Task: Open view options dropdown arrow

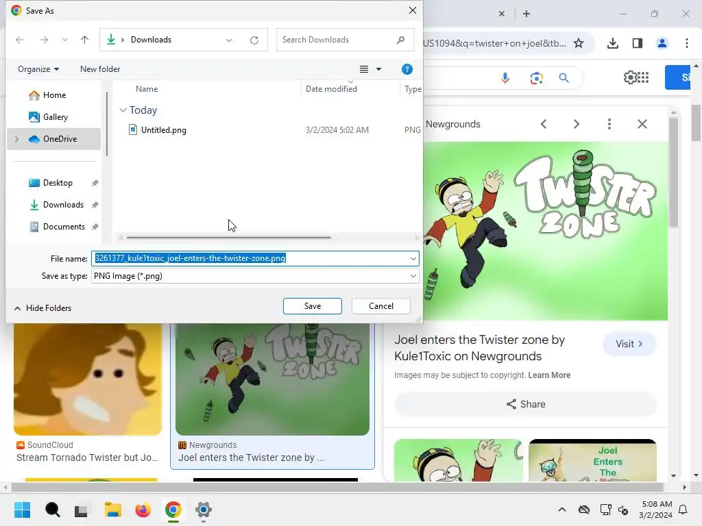Action: tap(378, 69)
